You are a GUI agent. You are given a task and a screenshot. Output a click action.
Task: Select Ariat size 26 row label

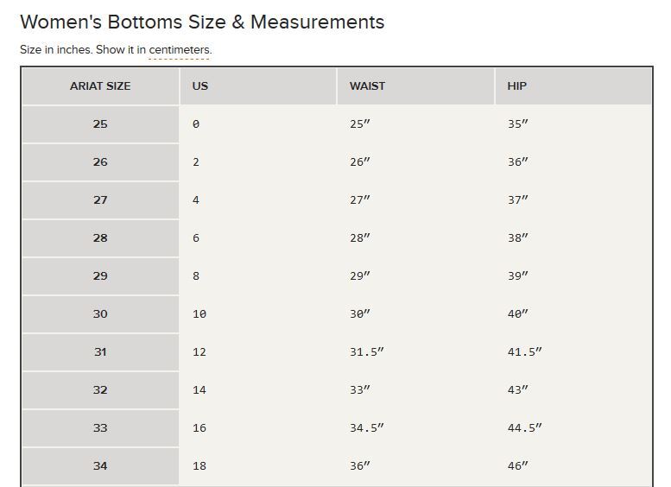tap(100, 162)
